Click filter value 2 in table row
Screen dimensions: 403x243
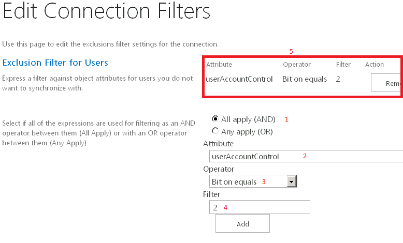pyautogui.click(x=338, y=79)
